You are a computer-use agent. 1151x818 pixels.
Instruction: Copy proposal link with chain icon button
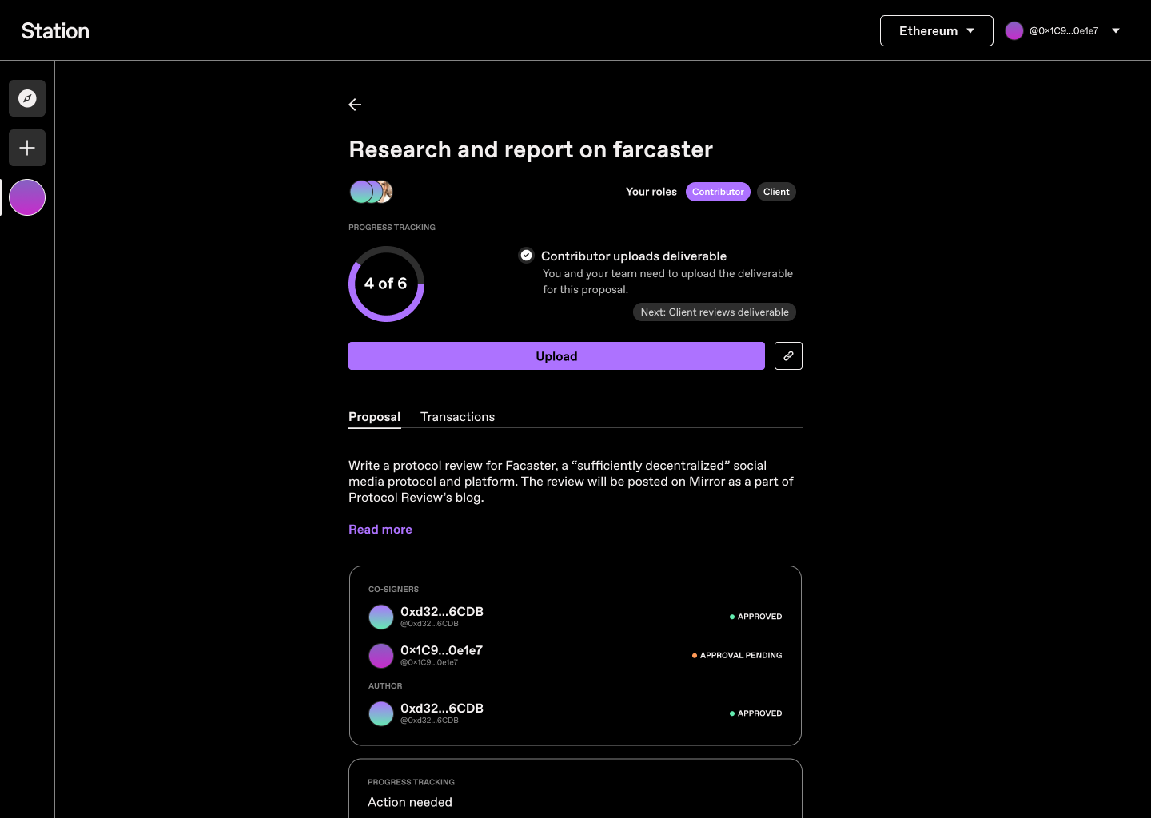pos(788,356)
